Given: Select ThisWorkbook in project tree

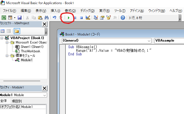Looking at the screenshot, I should [31, 51].
